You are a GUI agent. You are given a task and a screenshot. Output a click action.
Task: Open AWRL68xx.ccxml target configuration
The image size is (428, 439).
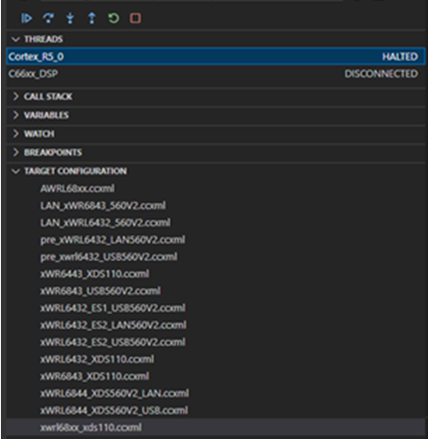77,188
